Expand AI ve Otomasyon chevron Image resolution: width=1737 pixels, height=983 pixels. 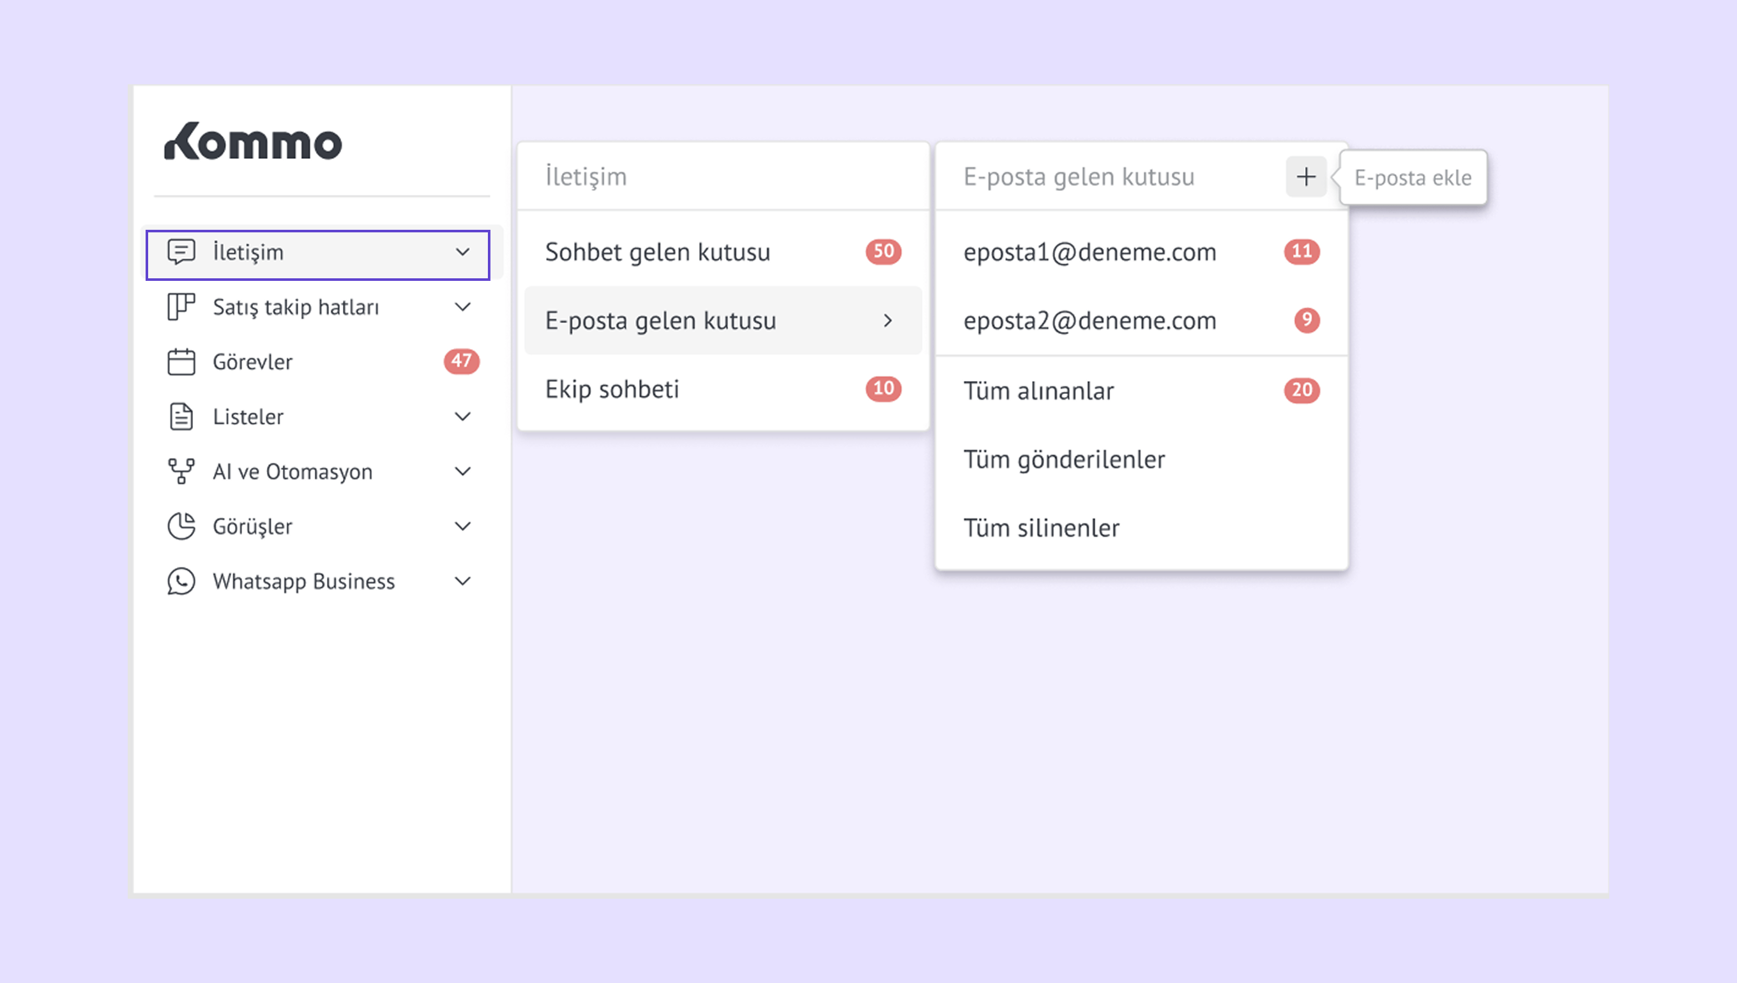pos(462,471)
